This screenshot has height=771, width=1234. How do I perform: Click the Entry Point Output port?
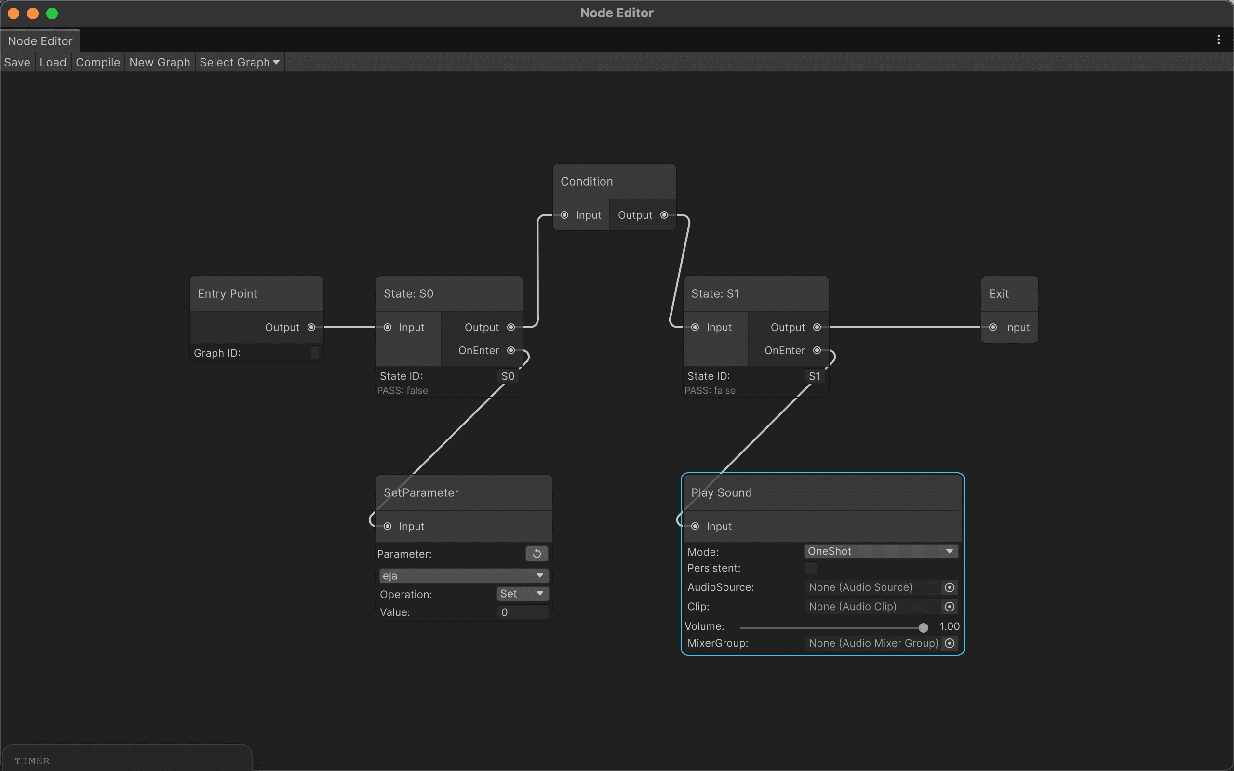pyautogui.click(x=311, y=327)
